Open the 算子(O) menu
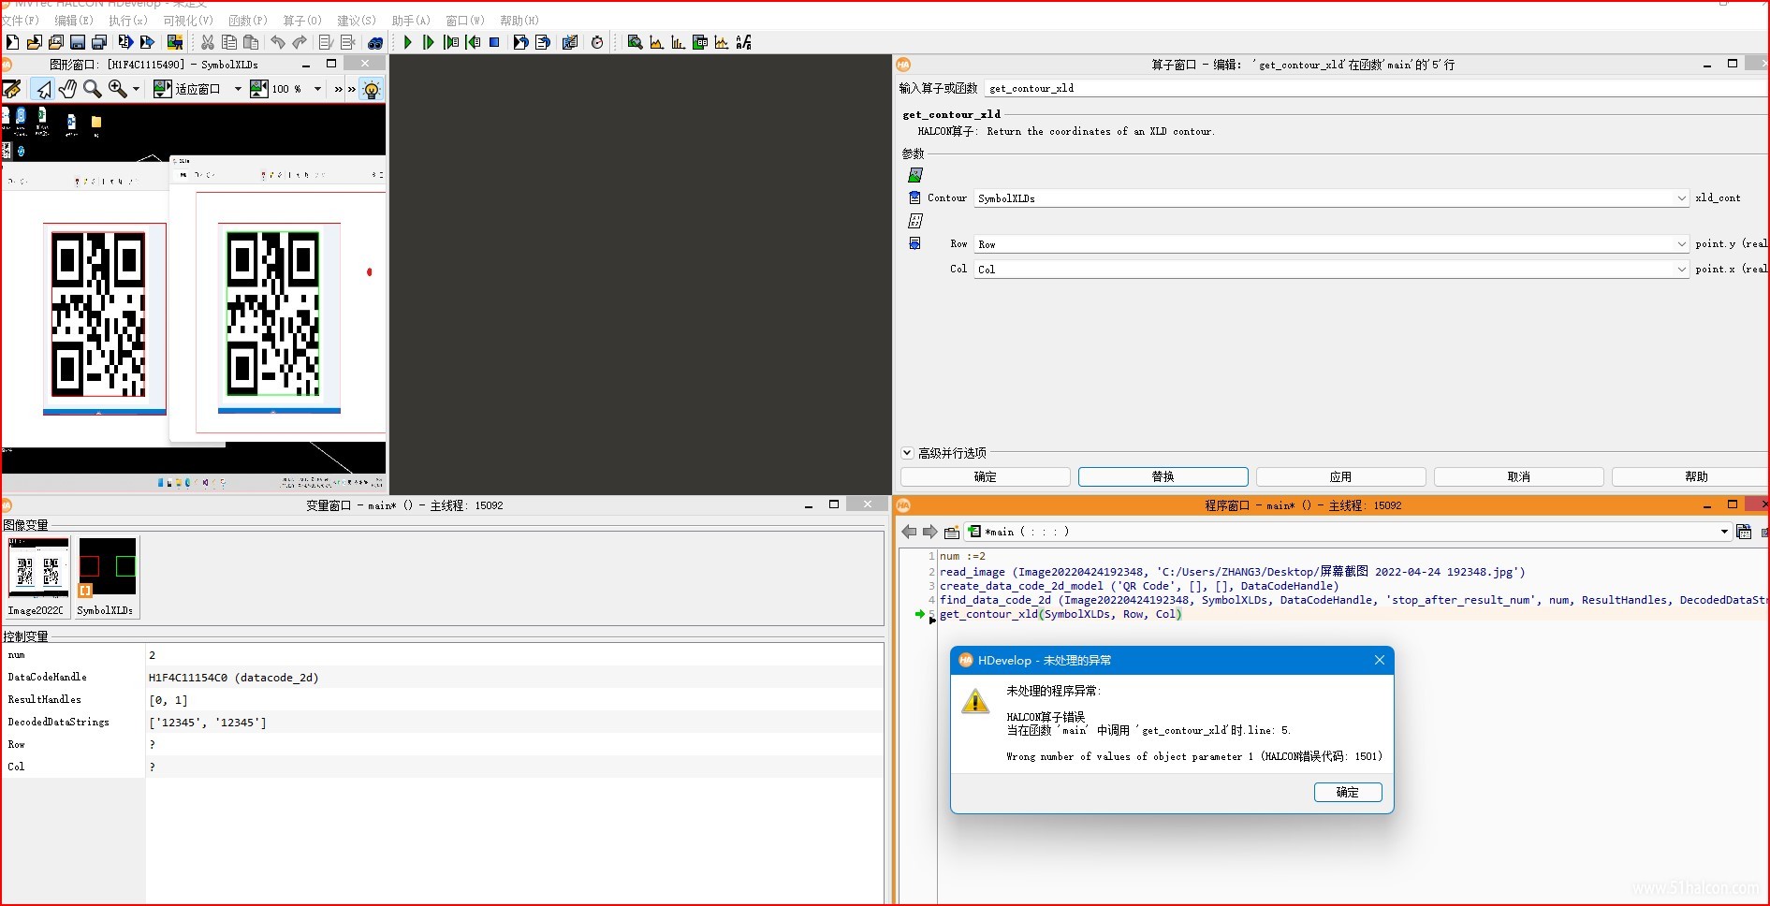 tap(302, 20)
